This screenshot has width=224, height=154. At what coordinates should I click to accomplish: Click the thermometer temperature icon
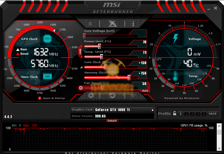coord(175,76)
